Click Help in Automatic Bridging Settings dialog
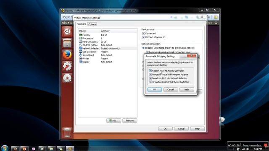The image size is (269, 151). click(x=187, y=89)
